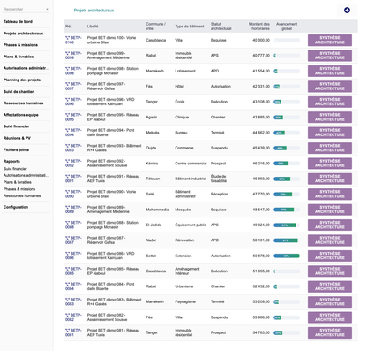The width and height of the screenshot is (367, 351).
Task: Click the Bâtiment industriel cell
Action: [x=191, y=179]
